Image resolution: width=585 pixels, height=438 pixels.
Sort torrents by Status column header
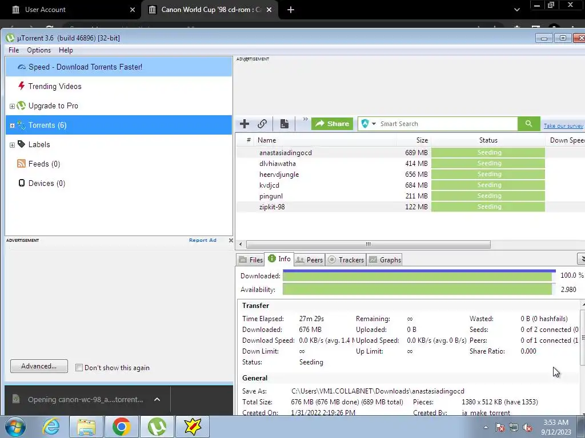click(x=488, y=140)
